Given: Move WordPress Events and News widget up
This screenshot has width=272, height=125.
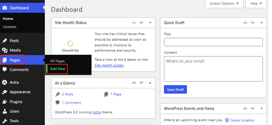Looking at the screenshot, I should 245,109.
